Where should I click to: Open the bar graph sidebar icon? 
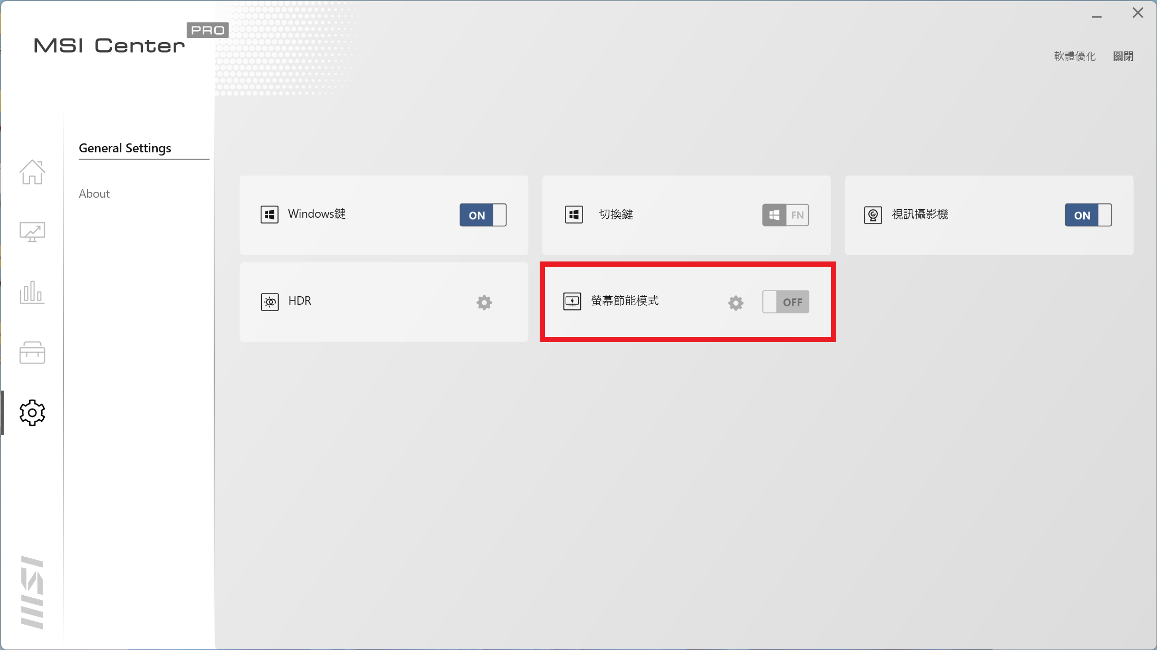tap(32, 292)
